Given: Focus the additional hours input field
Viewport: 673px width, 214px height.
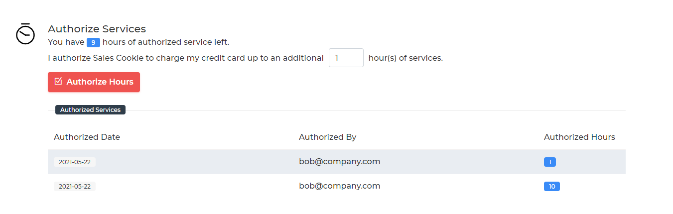Looking at the screenshot, I should pos(346,58).
